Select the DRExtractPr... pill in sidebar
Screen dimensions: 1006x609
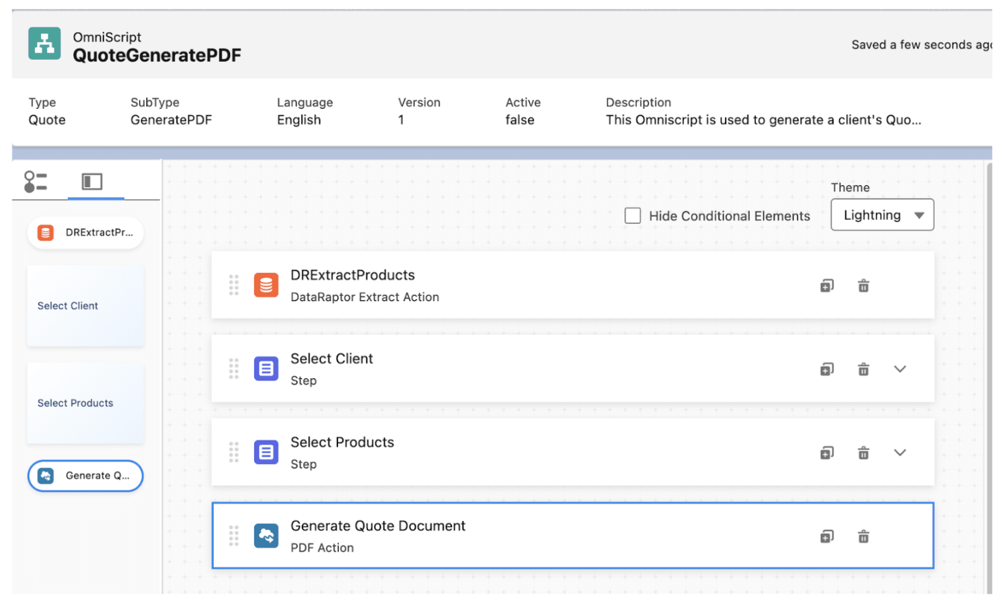click(85, 233)
